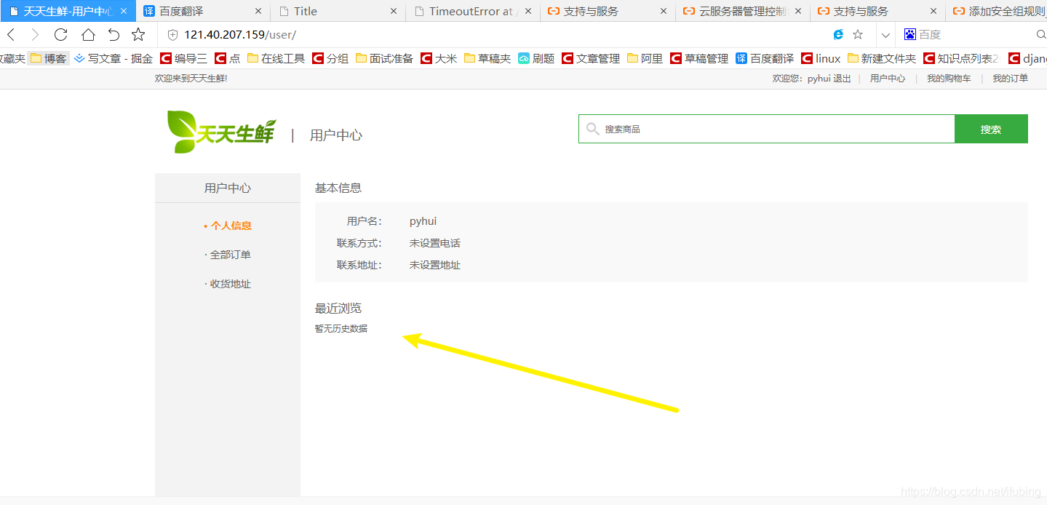1047x505 pixels.
Task: Select 收货地址 in the sidebar
Action: (x=231, y=284)
